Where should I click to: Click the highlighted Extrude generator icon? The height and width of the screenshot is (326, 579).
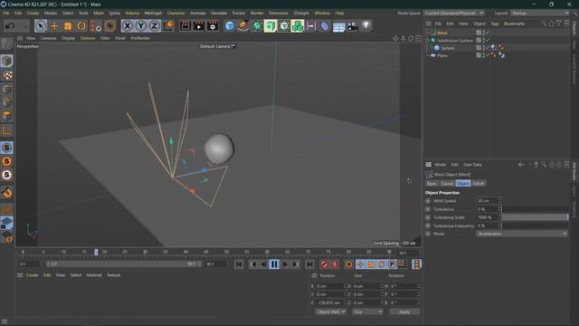(271, 26)
